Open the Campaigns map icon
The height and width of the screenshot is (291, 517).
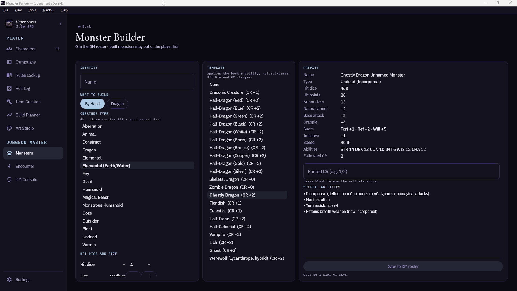click(9, 62)
